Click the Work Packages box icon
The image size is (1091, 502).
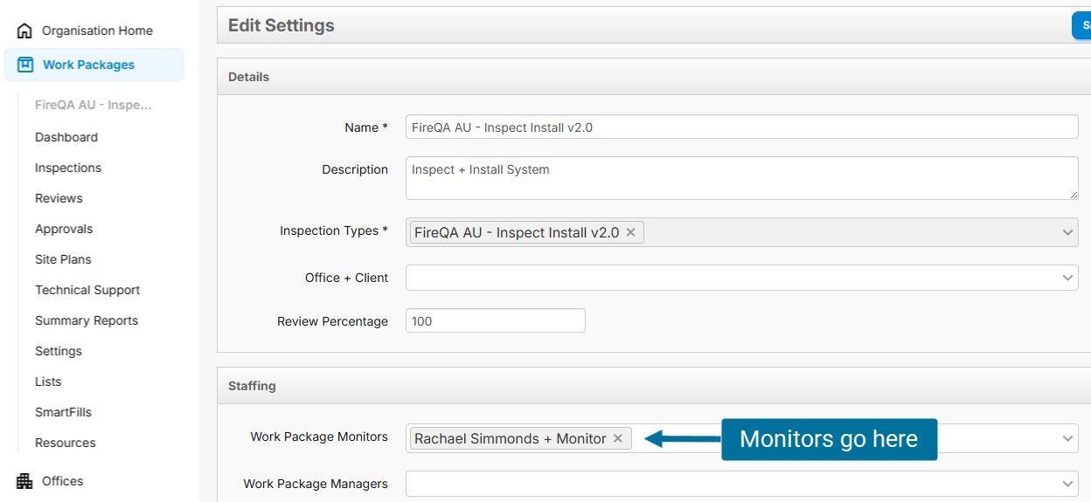[x=25, y=65]
